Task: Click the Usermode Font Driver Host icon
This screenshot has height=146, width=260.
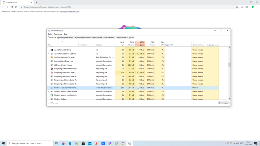Action: 52,61
